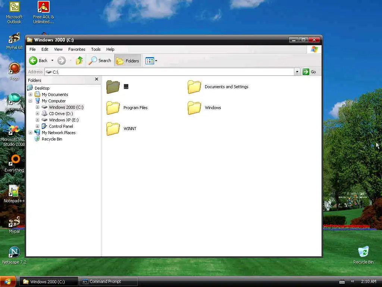Expand the Views dropdown arrow
This screenshot has height=287, width=382.
(x=156, y=61)
